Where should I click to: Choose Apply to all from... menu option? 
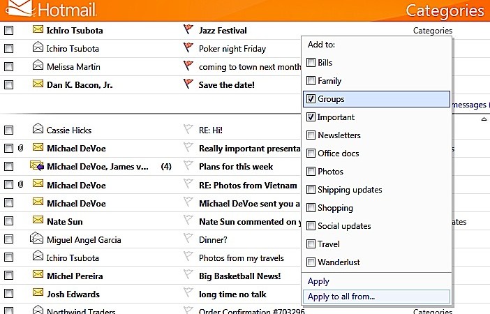coord(342,297)
